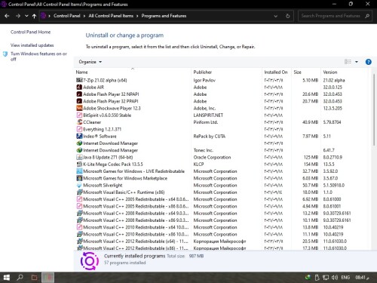
Task: Sort by the Installed On column header
Action: 277,72
